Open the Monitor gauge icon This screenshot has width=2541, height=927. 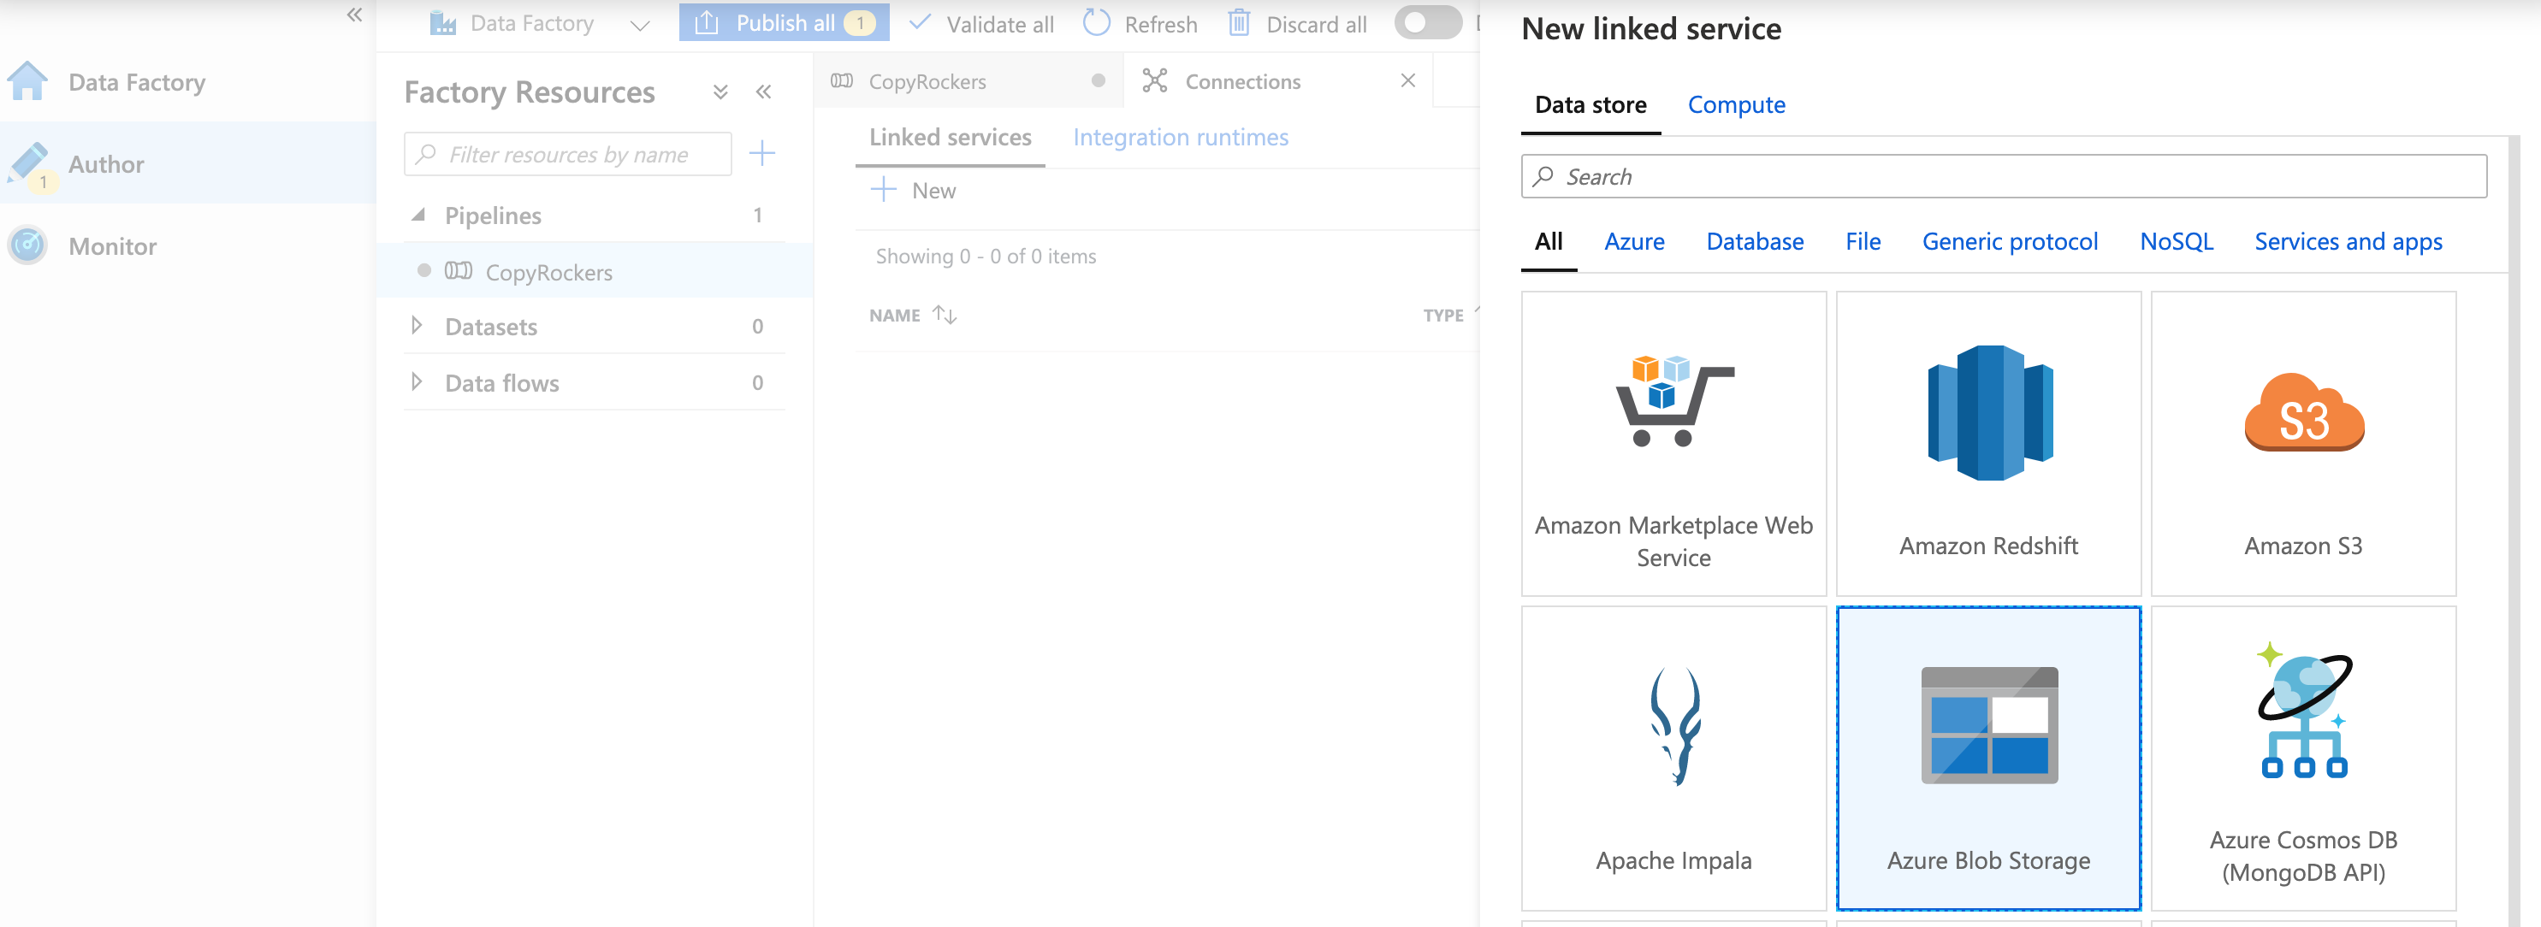click(x=27, y=245)
